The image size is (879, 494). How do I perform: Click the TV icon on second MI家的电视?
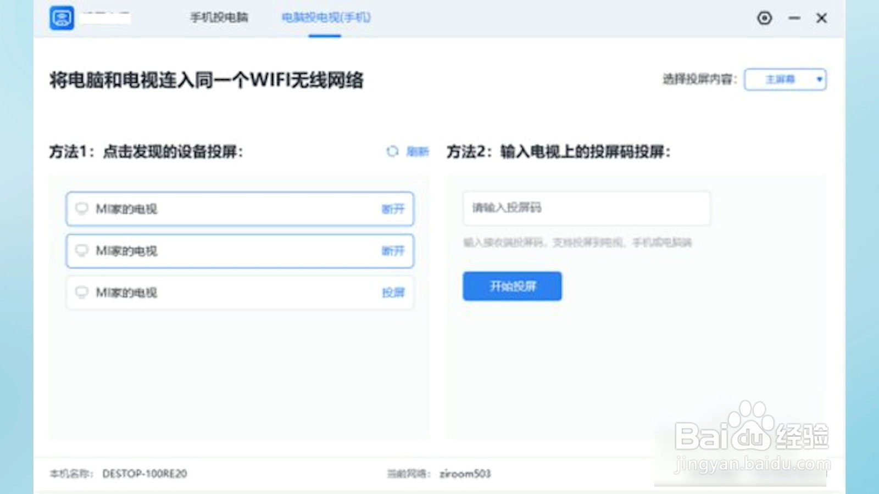pos(82,251)
